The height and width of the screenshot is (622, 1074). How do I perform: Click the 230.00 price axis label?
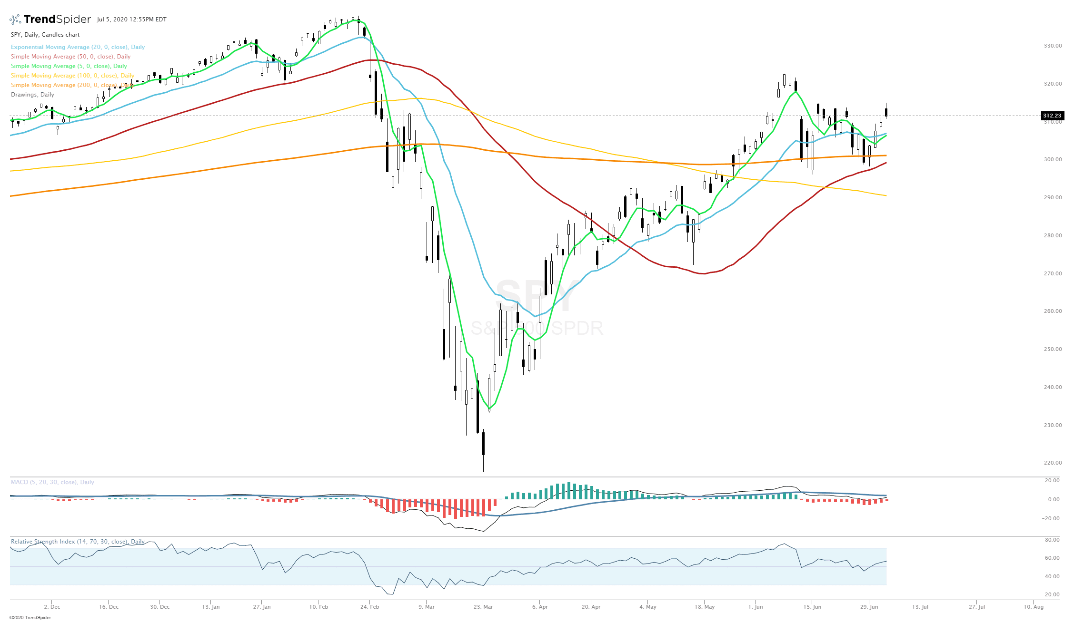[x=1053, y=425]
